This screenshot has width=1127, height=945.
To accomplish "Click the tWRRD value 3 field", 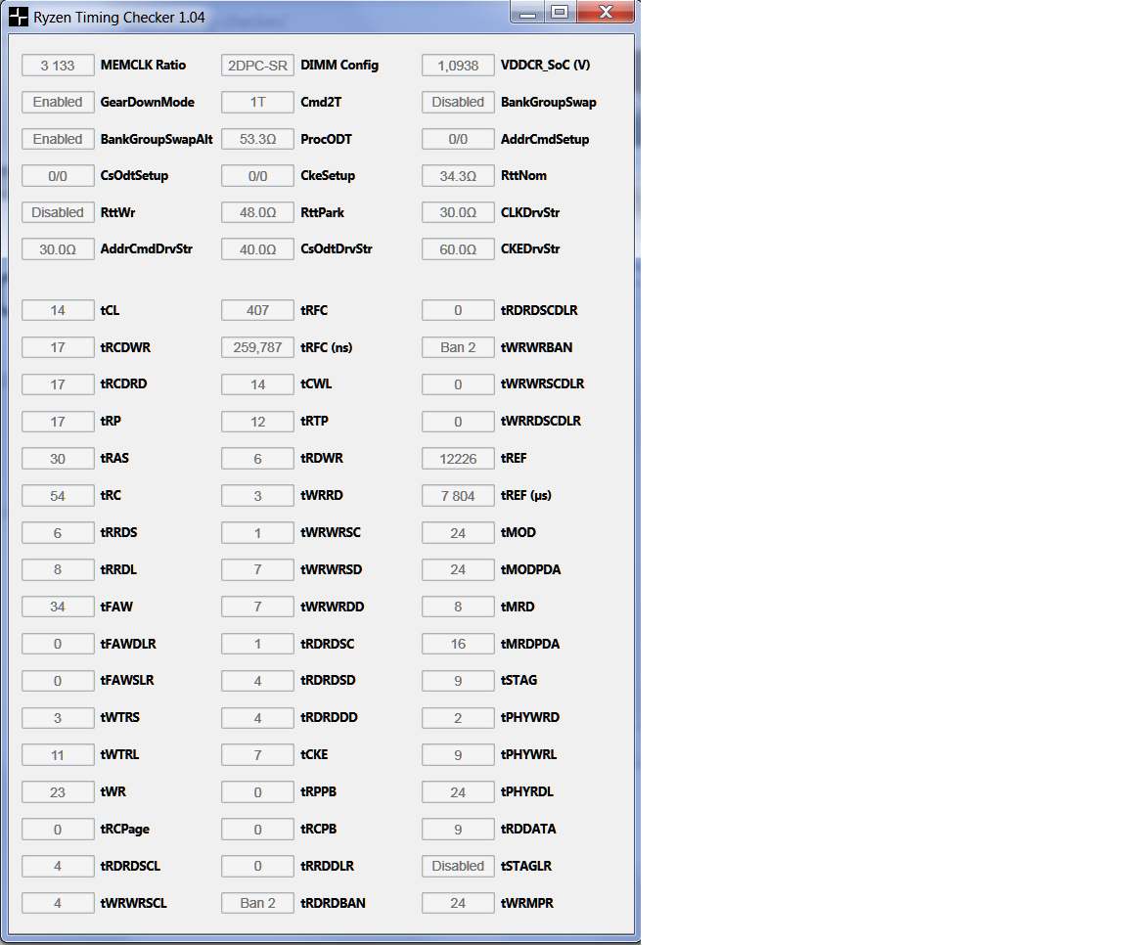I will click(257, 496).
